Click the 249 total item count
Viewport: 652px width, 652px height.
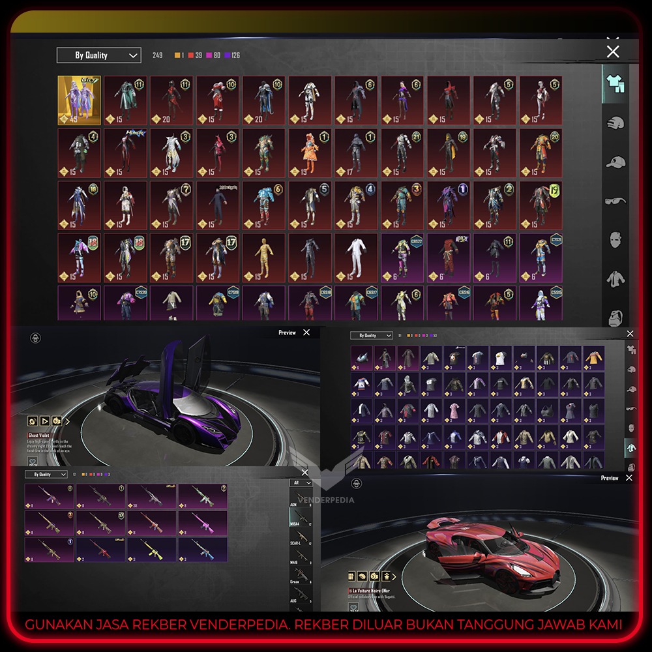pyautogui.click(x=158, y=55)
